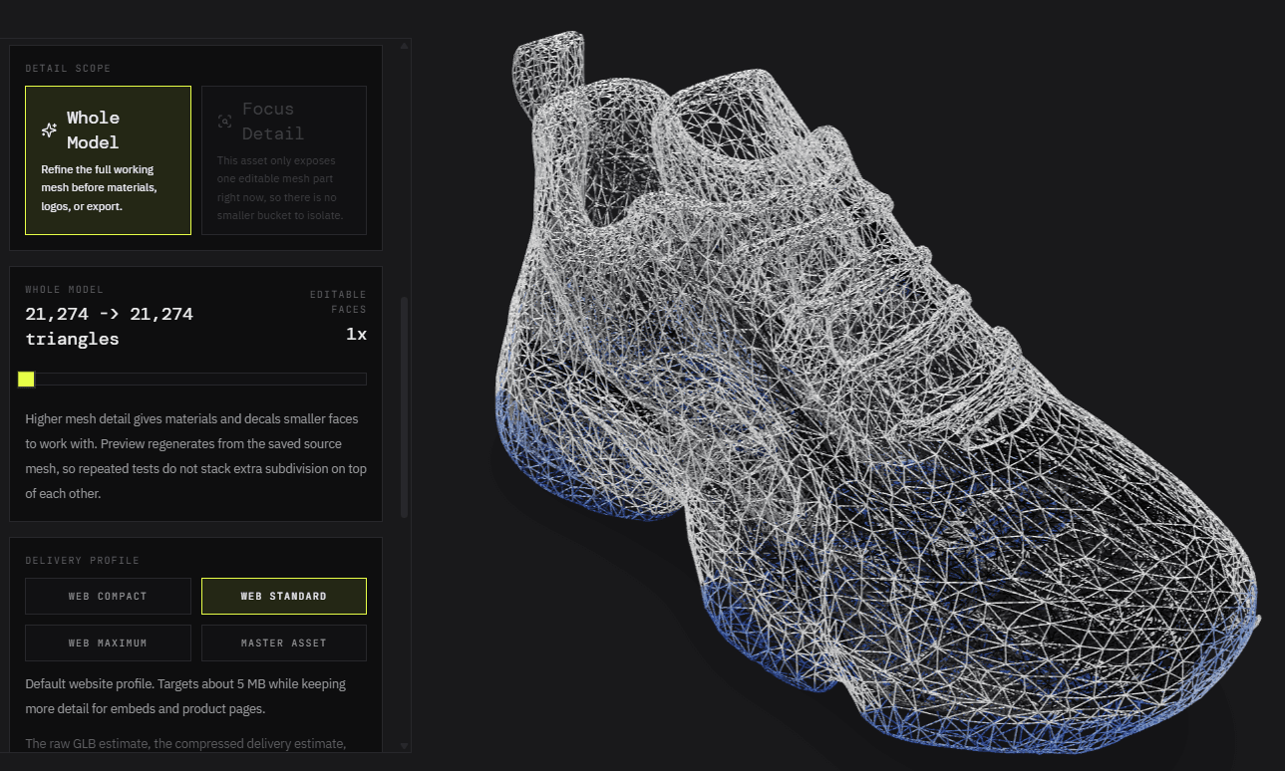
Task: Click the 'DELIVERY PROFILE' section label
Action: coord(83,561)
